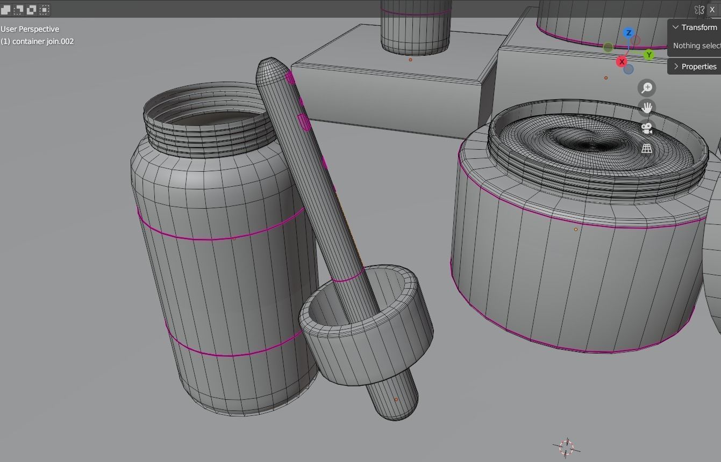The height and width of the screenshot is (462, 721).
Task: Snap view to negative Z axis circle
Action: point(628,69)
